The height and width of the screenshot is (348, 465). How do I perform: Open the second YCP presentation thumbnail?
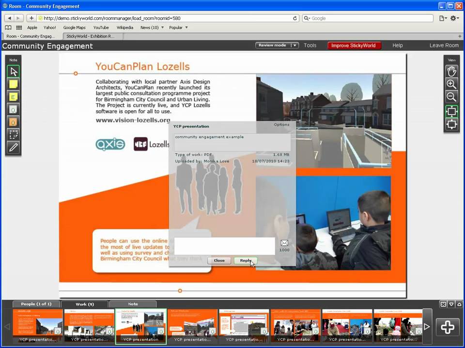pos(89,326)
